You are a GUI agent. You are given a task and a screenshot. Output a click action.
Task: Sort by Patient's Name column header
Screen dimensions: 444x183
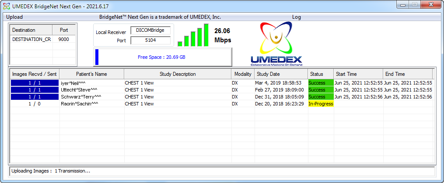click(x=91, y=74)
